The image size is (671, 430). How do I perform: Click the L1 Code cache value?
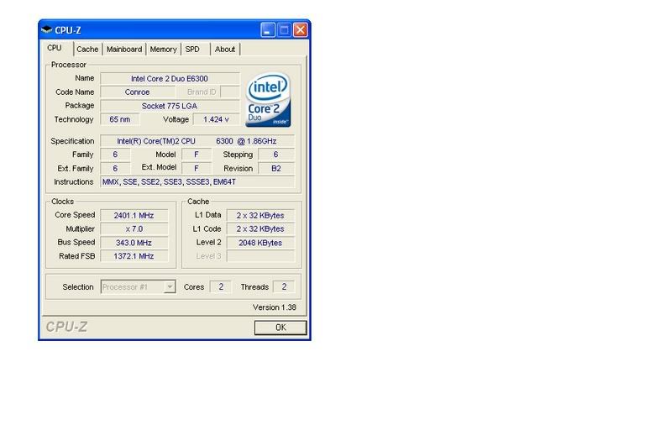pos(260,229)
